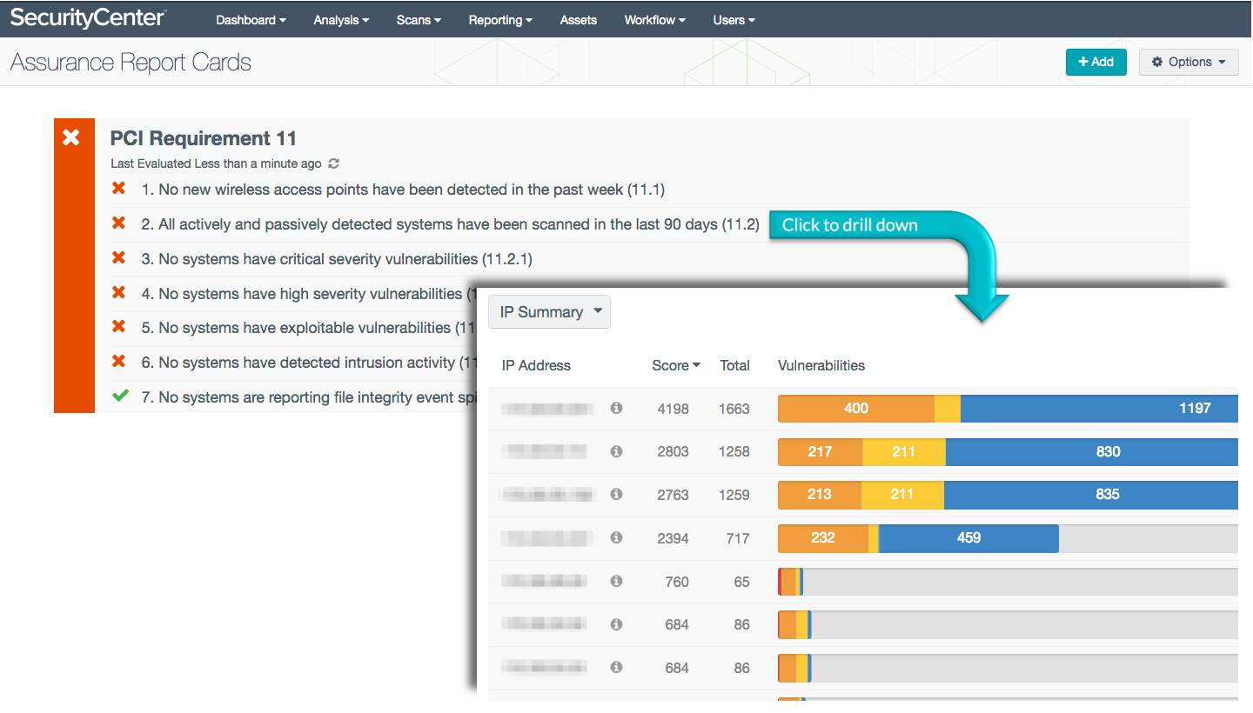The image size is (1253, 713).
Task: Open policy 5 about exploitable vulnerabilities
Action: pos(308,328)
